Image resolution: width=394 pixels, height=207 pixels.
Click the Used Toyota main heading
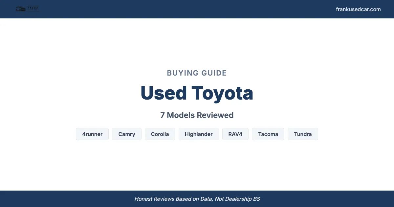(x=197, y=93)
